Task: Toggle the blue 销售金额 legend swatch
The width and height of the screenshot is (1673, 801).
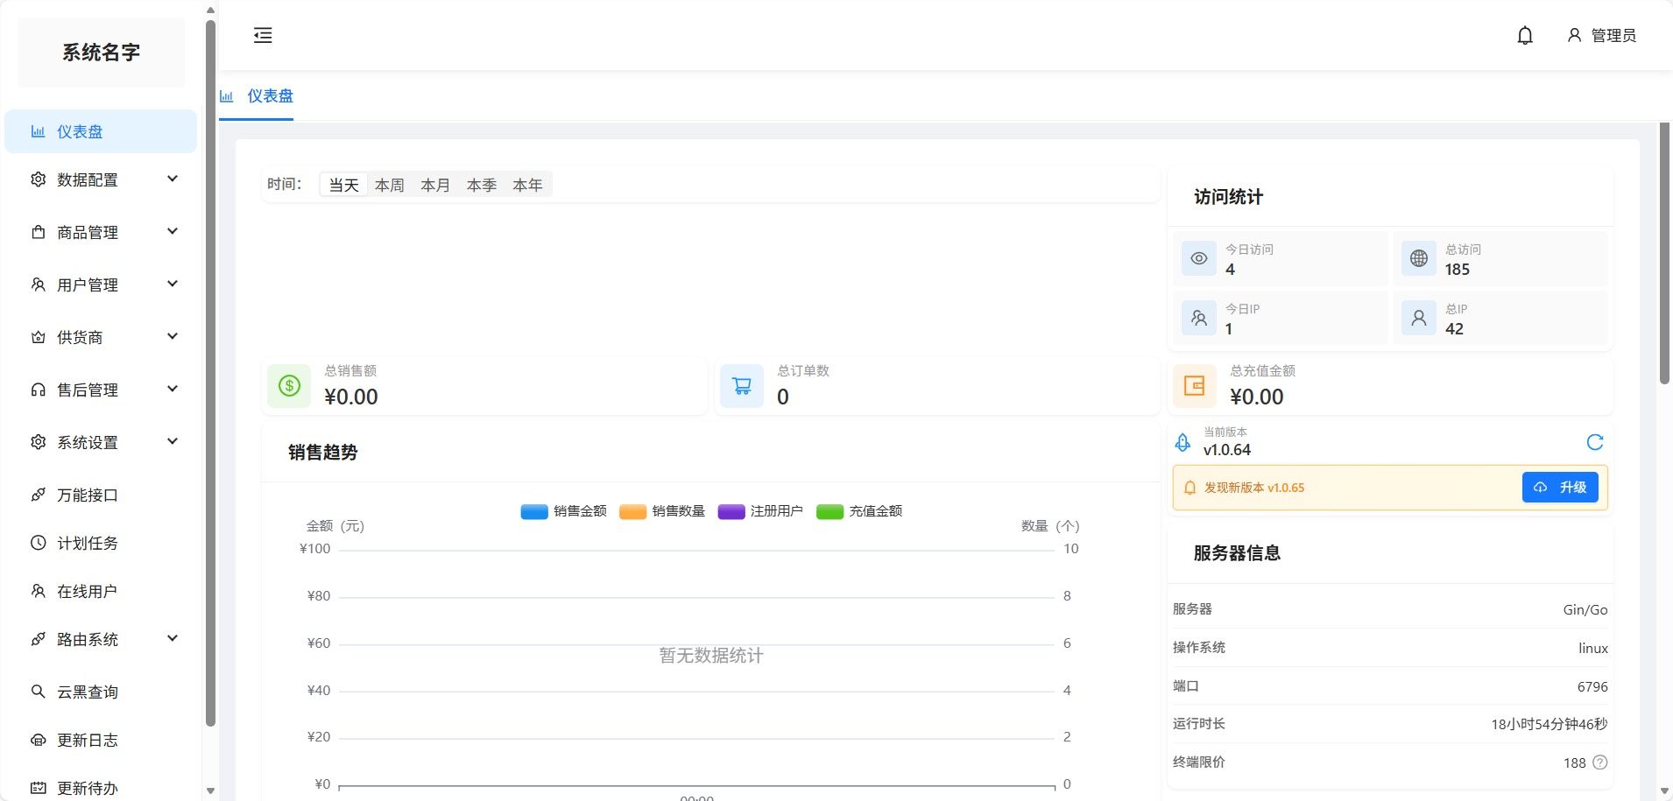Action: [534, 511]
